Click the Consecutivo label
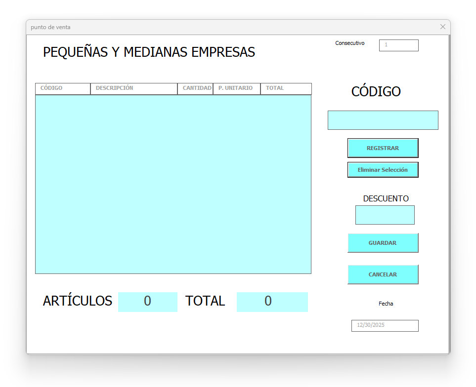 350,43
